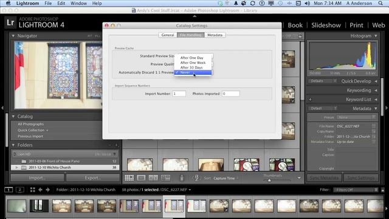The width and height of the screenshot is (389, 219).
Task: Open volume control in menu bar
Action: [307, 3]
